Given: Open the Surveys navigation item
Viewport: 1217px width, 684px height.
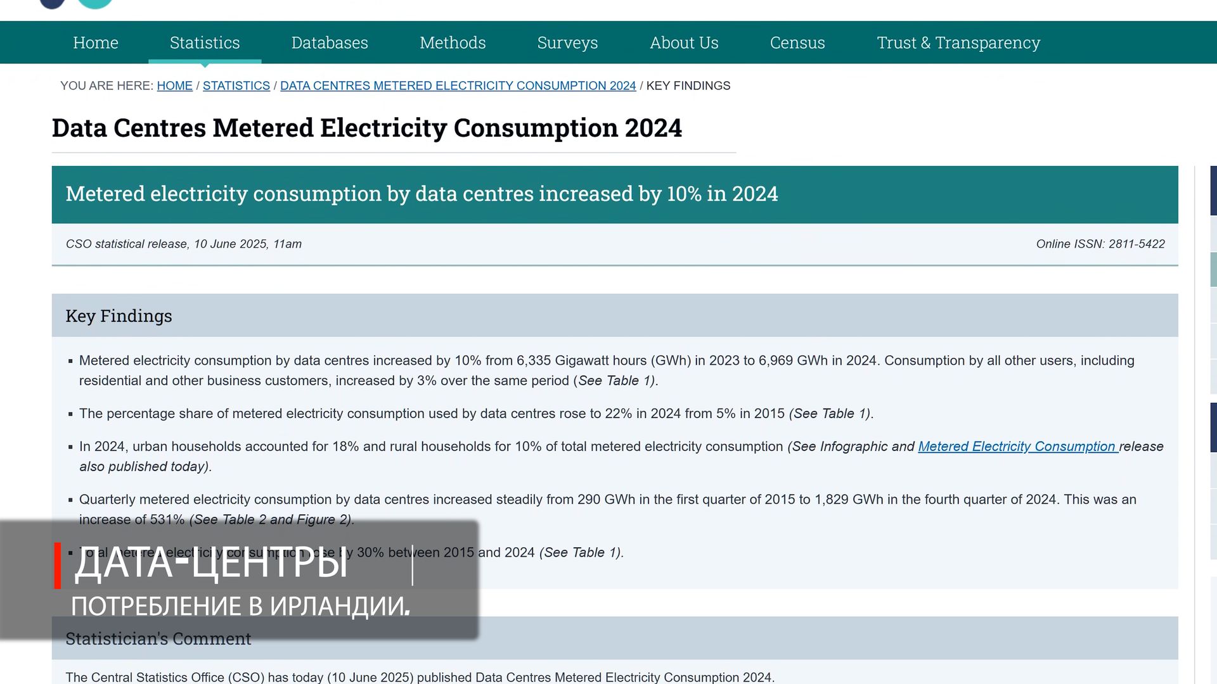Looking at the screenshot, I should tap(567, 42).
